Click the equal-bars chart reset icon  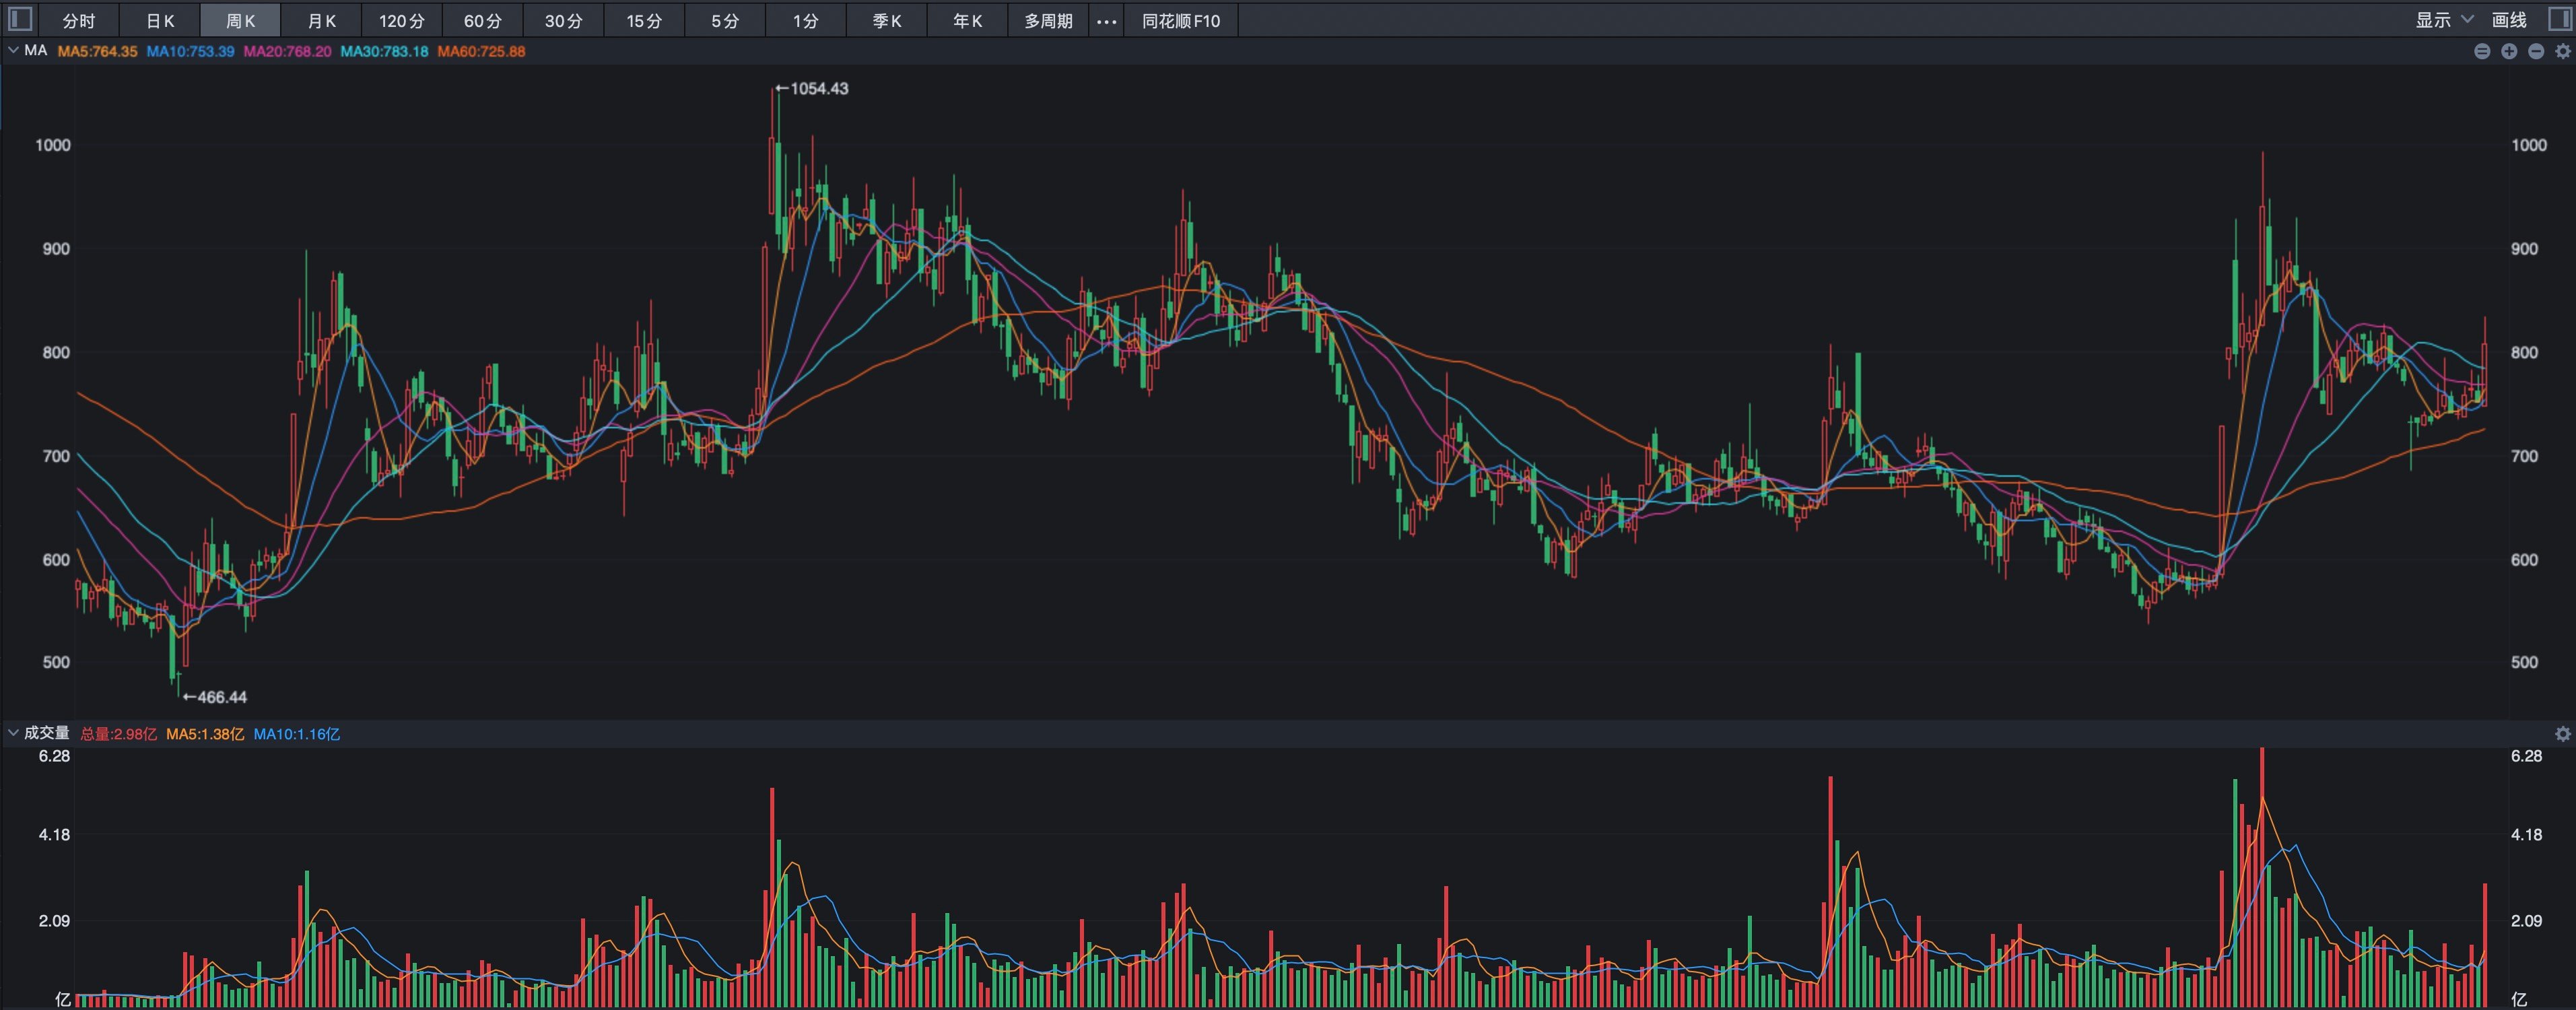2482,51
